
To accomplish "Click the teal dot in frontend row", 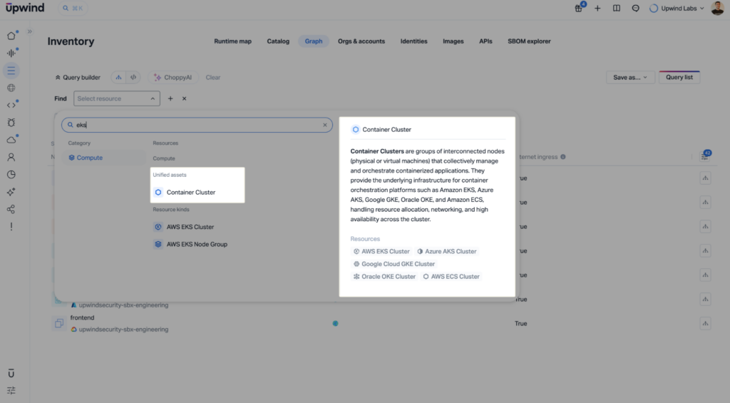I will pyautogui.click(x=335, y=323).
